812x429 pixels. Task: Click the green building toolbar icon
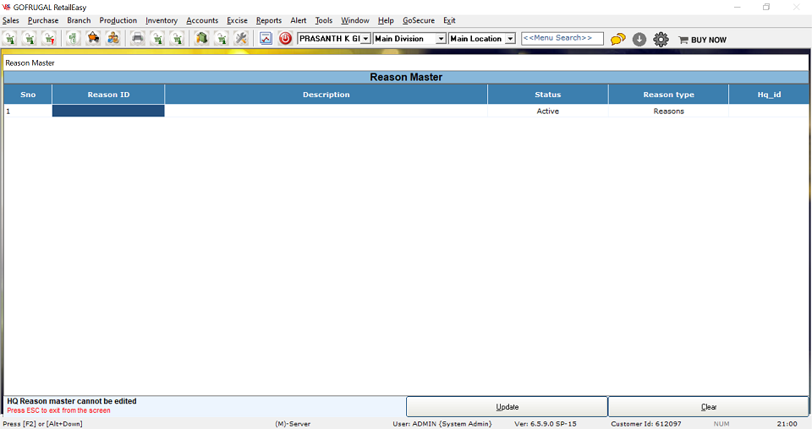tap(201, 39)
